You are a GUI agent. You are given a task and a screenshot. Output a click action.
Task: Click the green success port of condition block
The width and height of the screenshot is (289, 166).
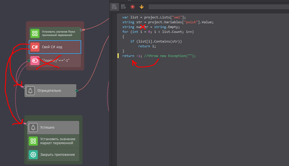[x=29, y=61]
